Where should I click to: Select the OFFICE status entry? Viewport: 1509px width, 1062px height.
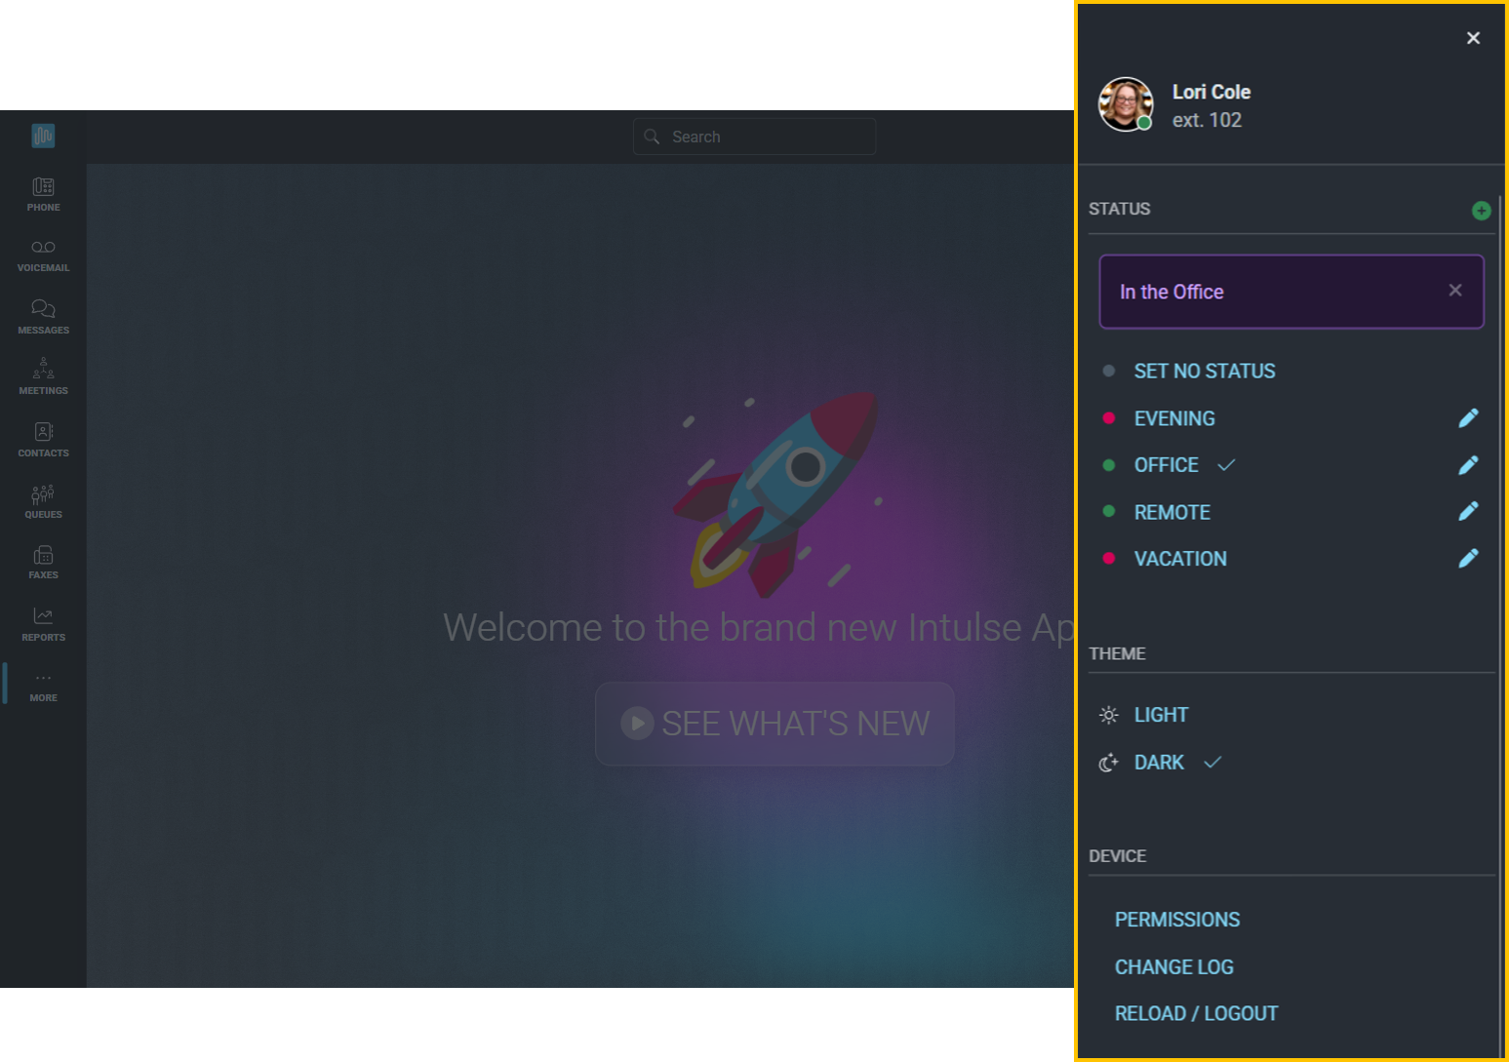click(1166, 465)
